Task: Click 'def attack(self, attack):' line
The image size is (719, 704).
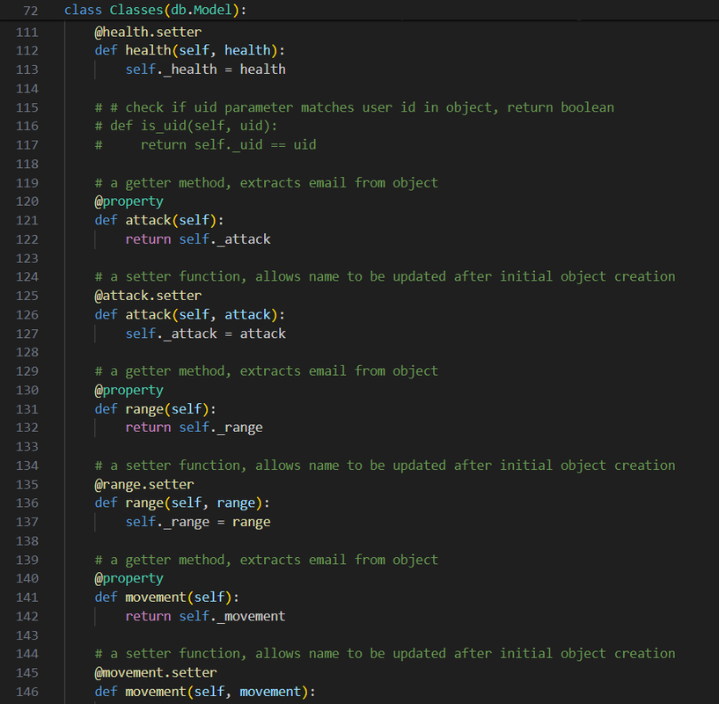Action: [x=189, y=315]
